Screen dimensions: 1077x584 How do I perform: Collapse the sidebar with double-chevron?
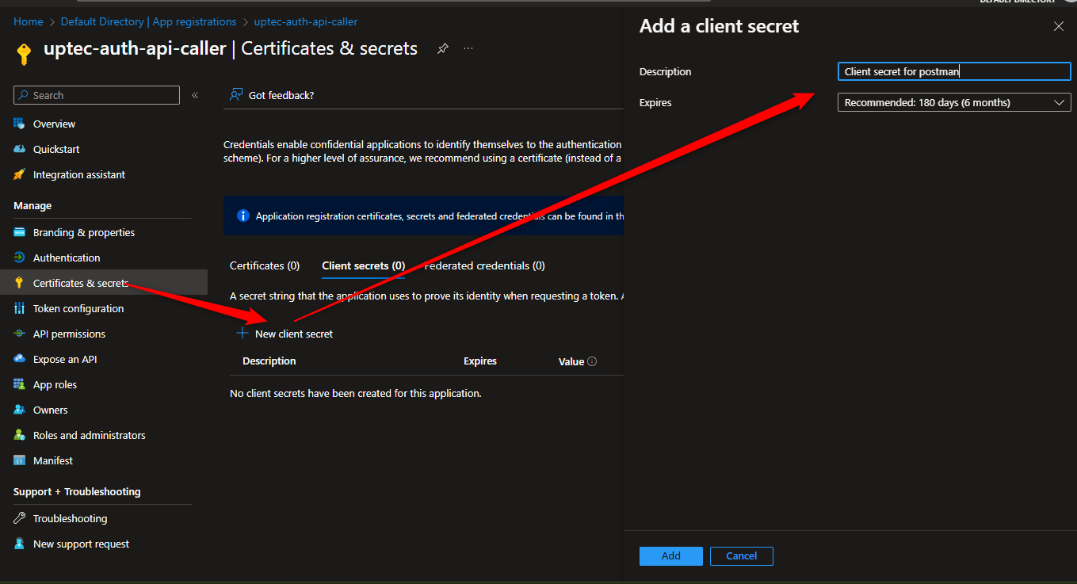click(x=195, y=95)
